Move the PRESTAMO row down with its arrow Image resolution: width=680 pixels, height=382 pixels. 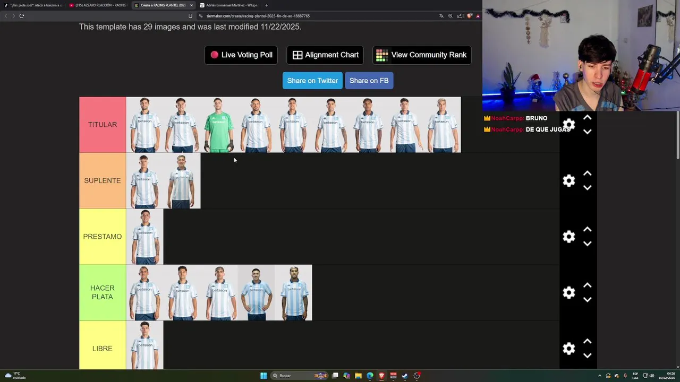(x=587, y=244)
